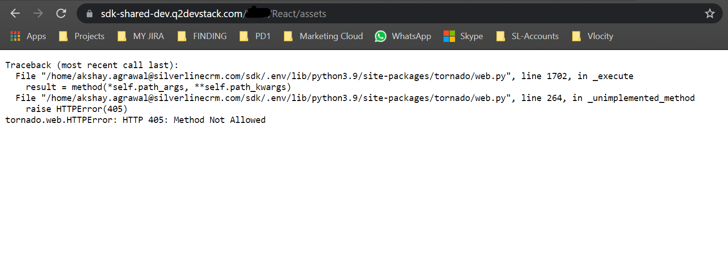
Task: Reload the current page
Action: 61,13
